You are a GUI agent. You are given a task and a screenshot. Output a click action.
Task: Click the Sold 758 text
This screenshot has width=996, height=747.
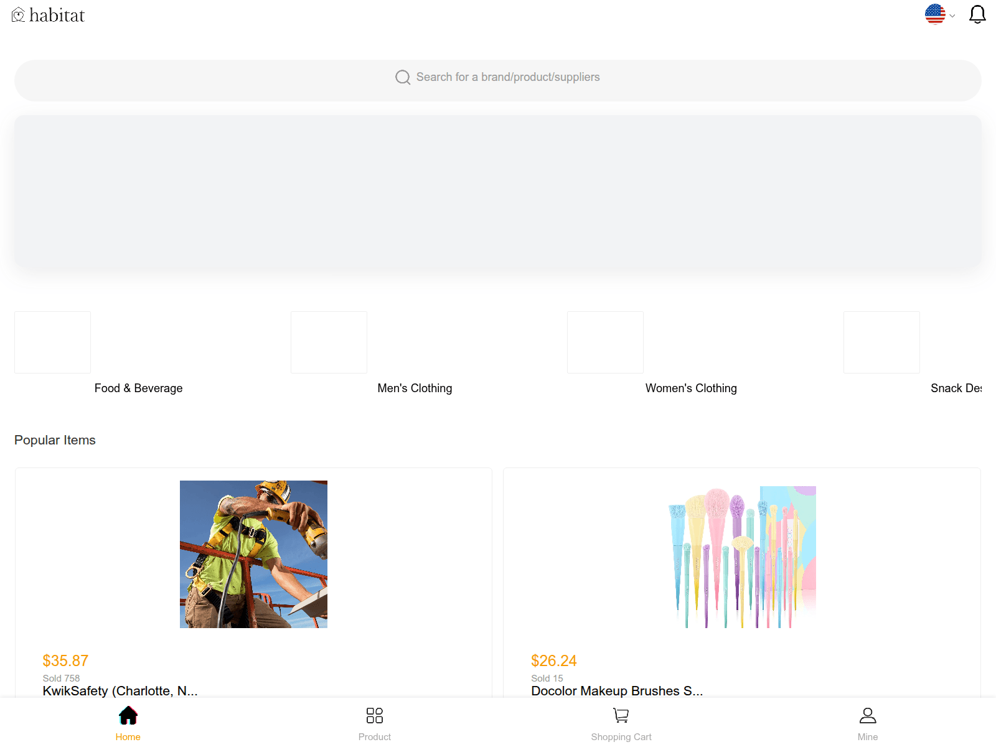tap(61, 679)
